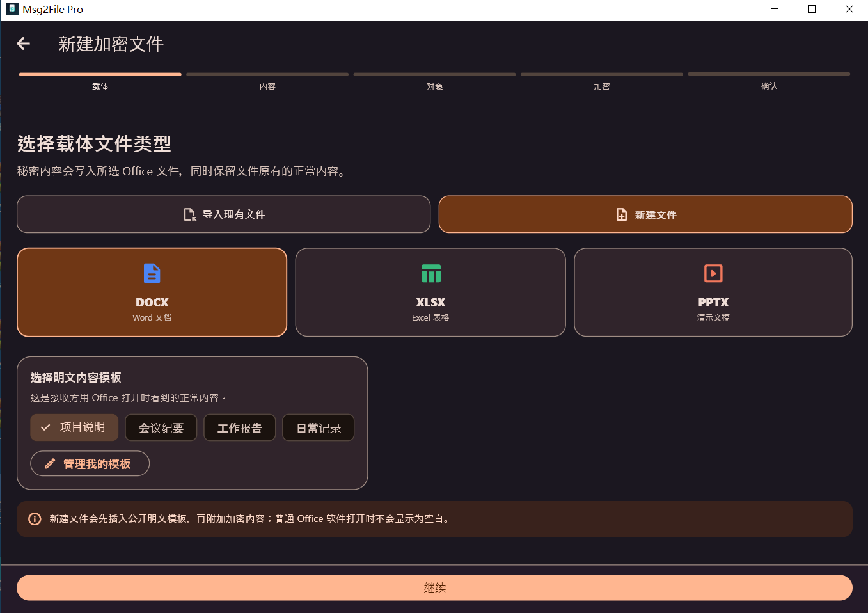Select the 工作报告 template chip

(x=240, y=427)
